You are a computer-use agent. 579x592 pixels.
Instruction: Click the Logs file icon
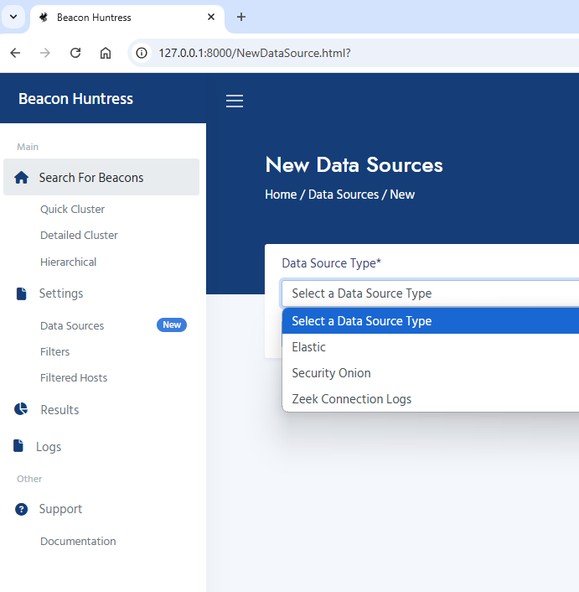[x=18, y=445]
